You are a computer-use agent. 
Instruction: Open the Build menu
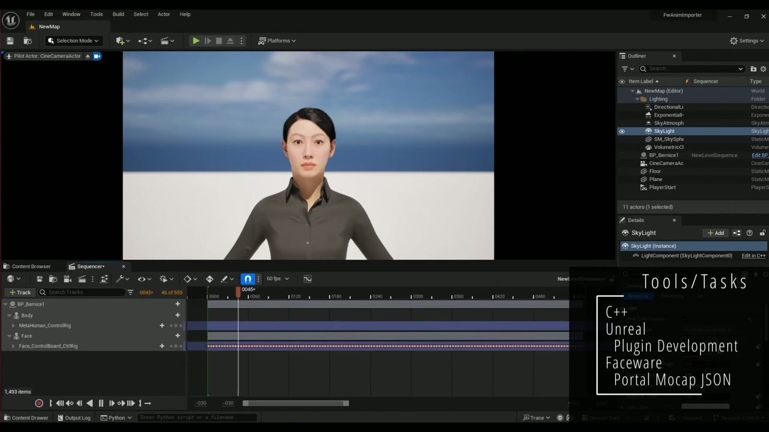[x=118, y=14]
